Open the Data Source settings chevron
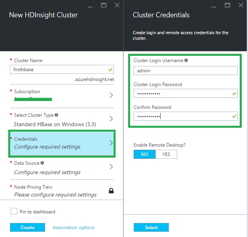248x237 pixels. (111, 167)
